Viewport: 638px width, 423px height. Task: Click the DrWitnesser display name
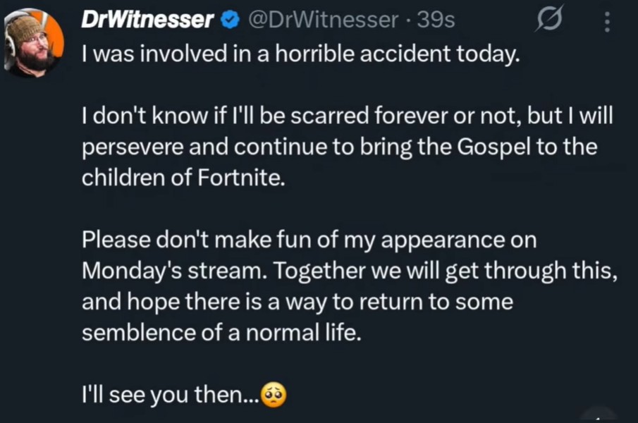[147, 19]
